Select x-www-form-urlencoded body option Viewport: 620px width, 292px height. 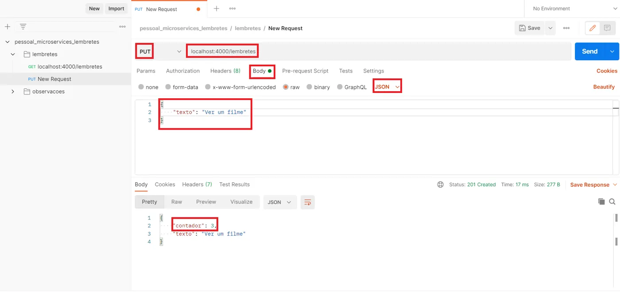point(208,87)
